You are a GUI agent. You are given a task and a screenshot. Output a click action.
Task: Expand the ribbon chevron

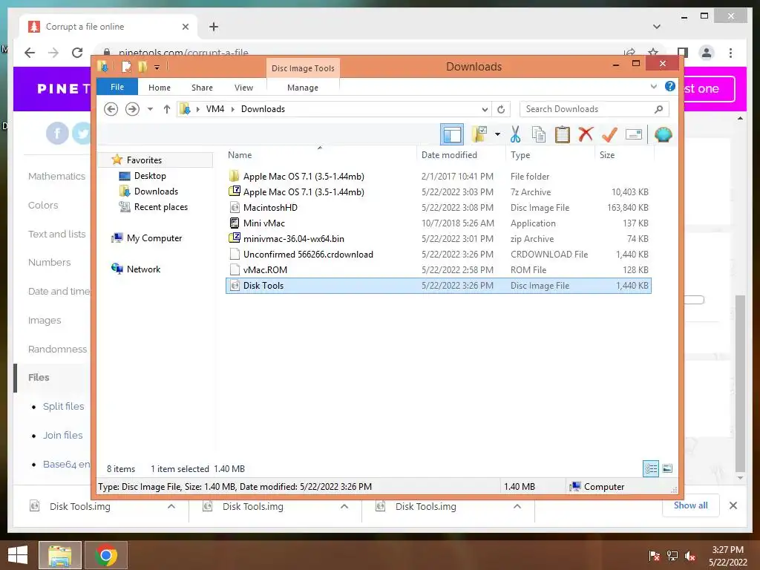point(653,87)
